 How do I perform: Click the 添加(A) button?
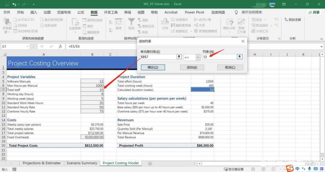click(x=192, y=68)
